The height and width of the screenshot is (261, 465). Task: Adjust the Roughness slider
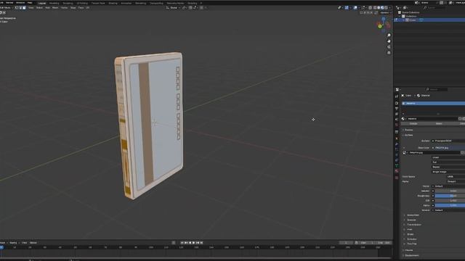[x=450, y=196]
